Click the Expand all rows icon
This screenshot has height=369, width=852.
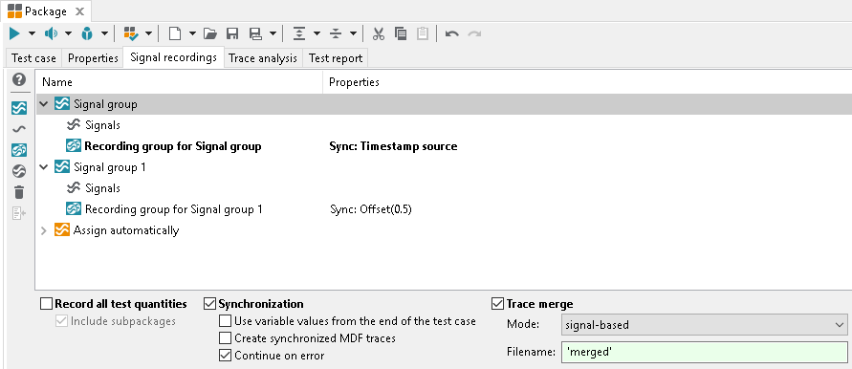point(299,34)
